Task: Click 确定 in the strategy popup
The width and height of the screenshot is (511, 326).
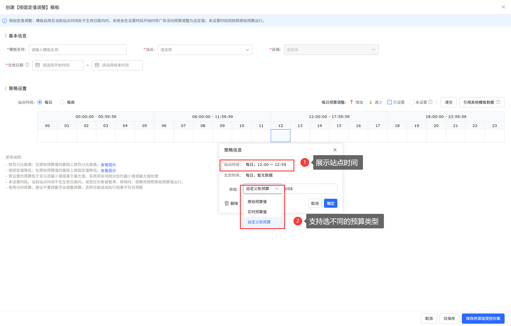Action: 331,203
